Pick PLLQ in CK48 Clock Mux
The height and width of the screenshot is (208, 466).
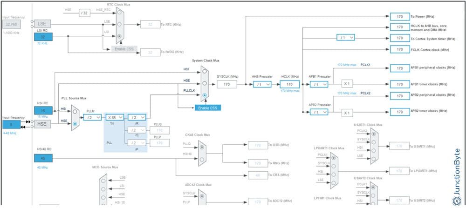(x=202, y=147)
